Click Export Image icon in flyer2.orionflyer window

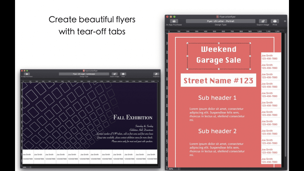tap(115, 74)
